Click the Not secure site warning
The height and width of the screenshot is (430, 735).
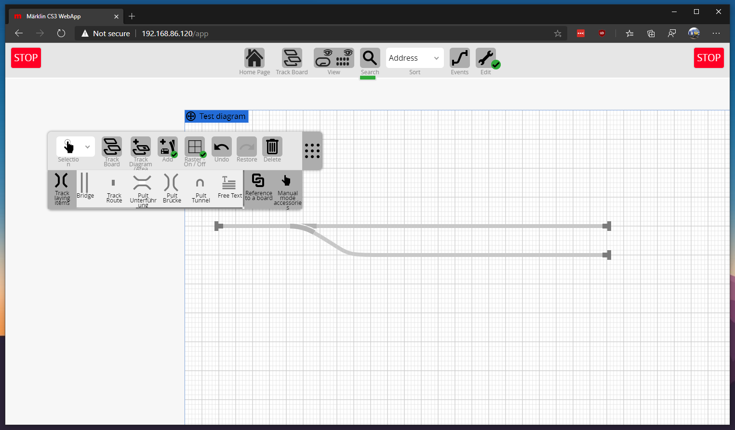point(106,33)
